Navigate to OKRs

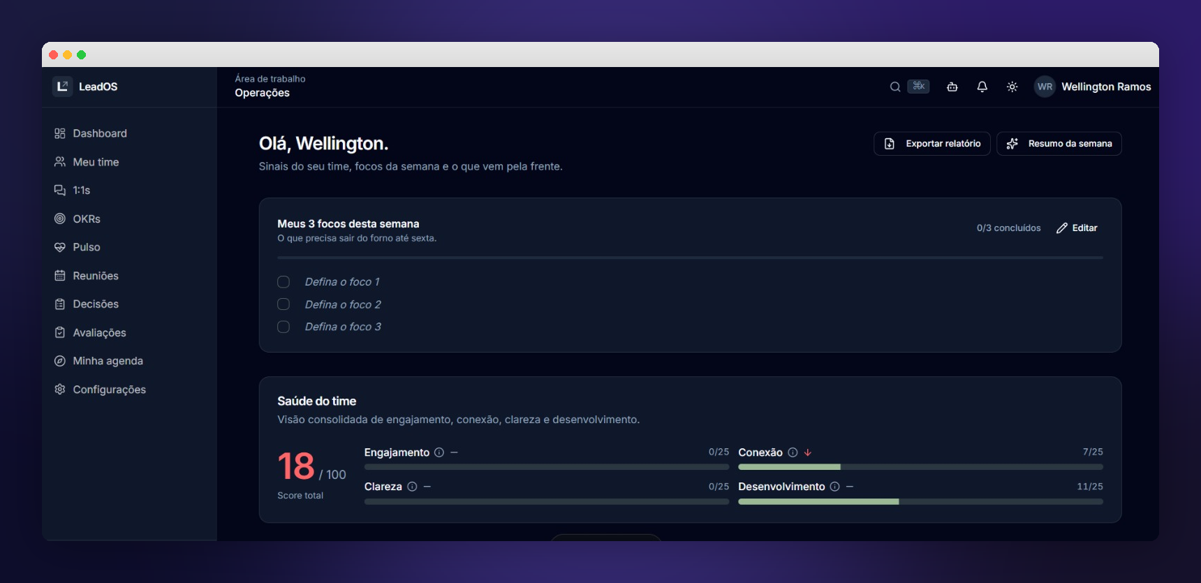pos(129,219)
